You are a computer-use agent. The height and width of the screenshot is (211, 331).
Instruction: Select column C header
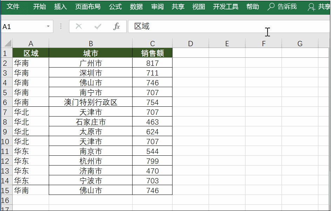click(153, 43)
